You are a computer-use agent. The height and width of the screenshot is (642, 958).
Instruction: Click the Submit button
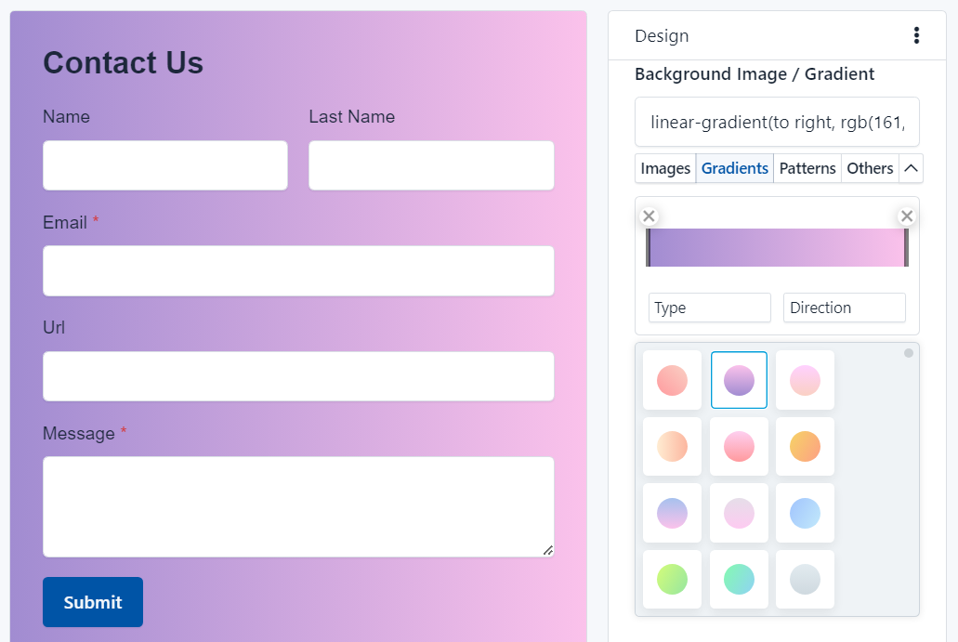coord(93,602)
